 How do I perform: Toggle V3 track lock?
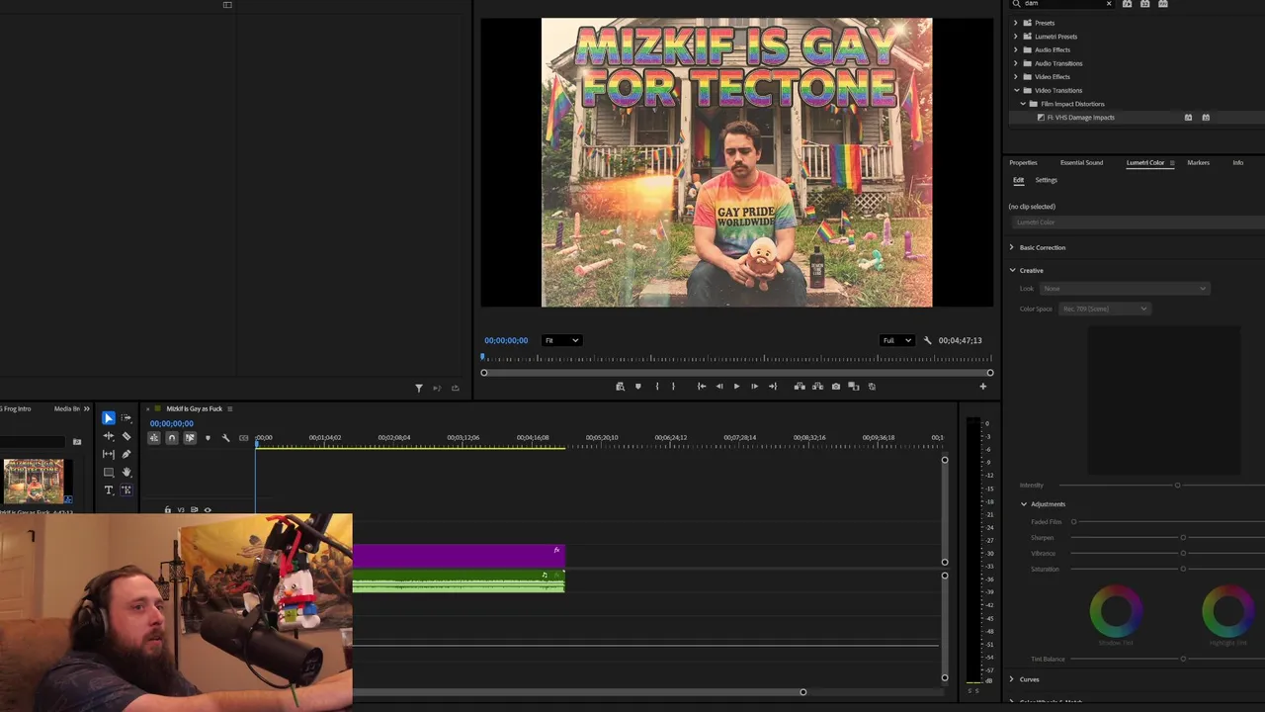(167, 510)
